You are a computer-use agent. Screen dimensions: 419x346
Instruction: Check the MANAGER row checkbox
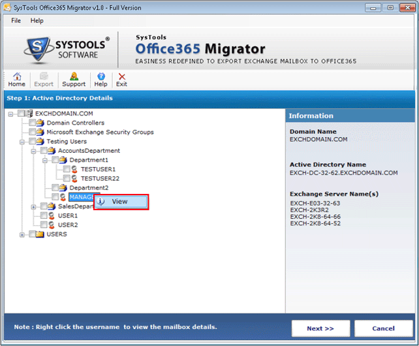click(x=55, y=197)
